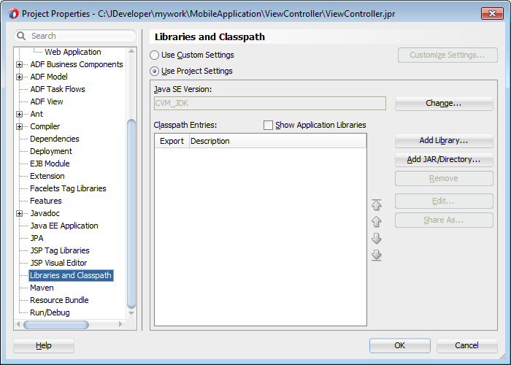Expand the Ant tree node
Viewport: 511px width, 365px height.
[x=20, y=114]
